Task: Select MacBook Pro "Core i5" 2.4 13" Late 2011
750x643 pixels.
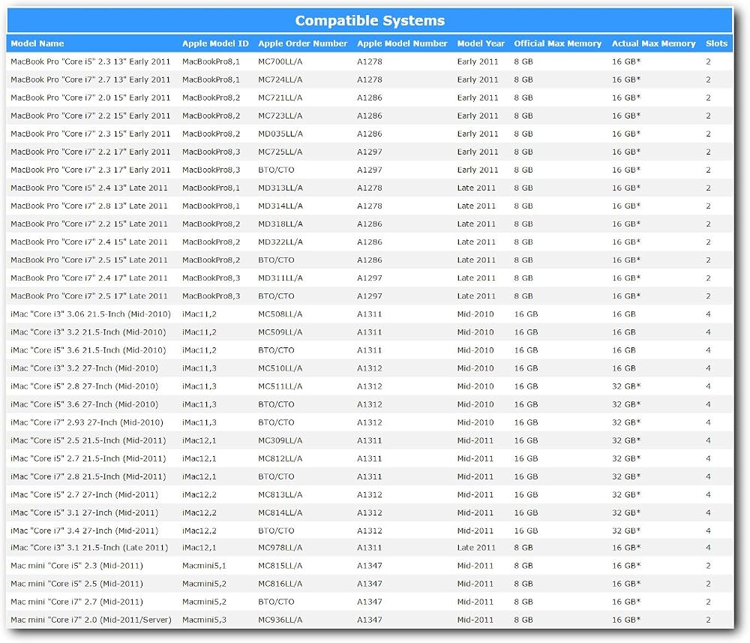Action: 89,188
